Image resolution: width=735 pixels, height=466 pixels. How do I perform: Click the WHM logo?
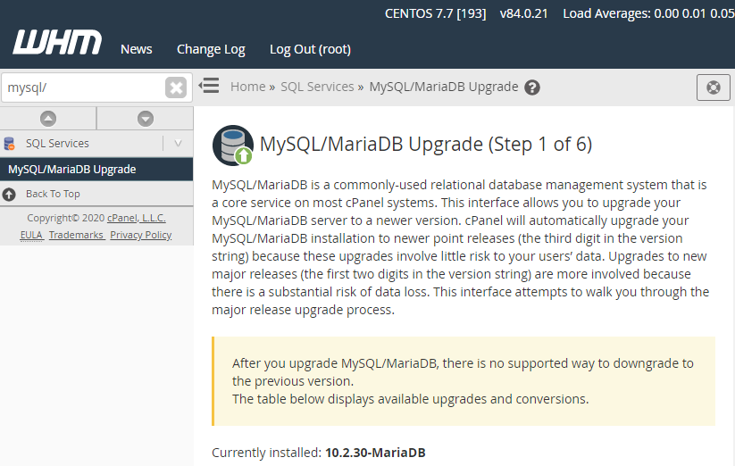(x=57, y=42)
